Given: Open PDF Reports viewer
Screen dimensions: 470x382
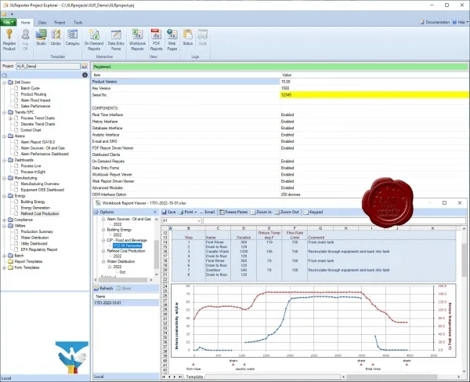Looking at the screenshot, I should click(x=156, y=40).
